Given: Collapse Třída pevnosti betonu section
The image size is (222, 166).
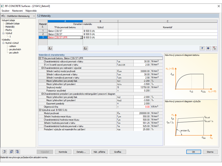Looking at the screenshot, I should [40, 58].
